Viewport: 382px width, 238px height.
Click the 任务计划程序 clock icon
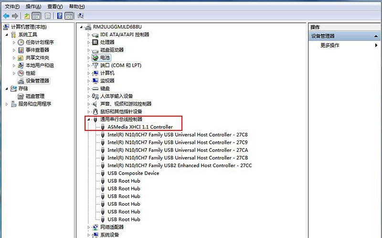pos(21,42)
